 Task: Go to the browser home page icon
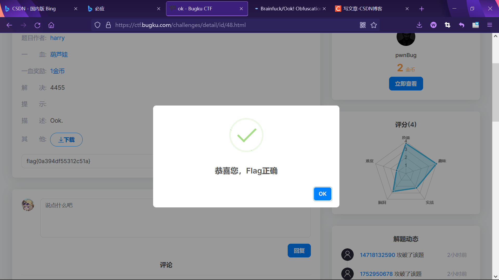point(51,25)
